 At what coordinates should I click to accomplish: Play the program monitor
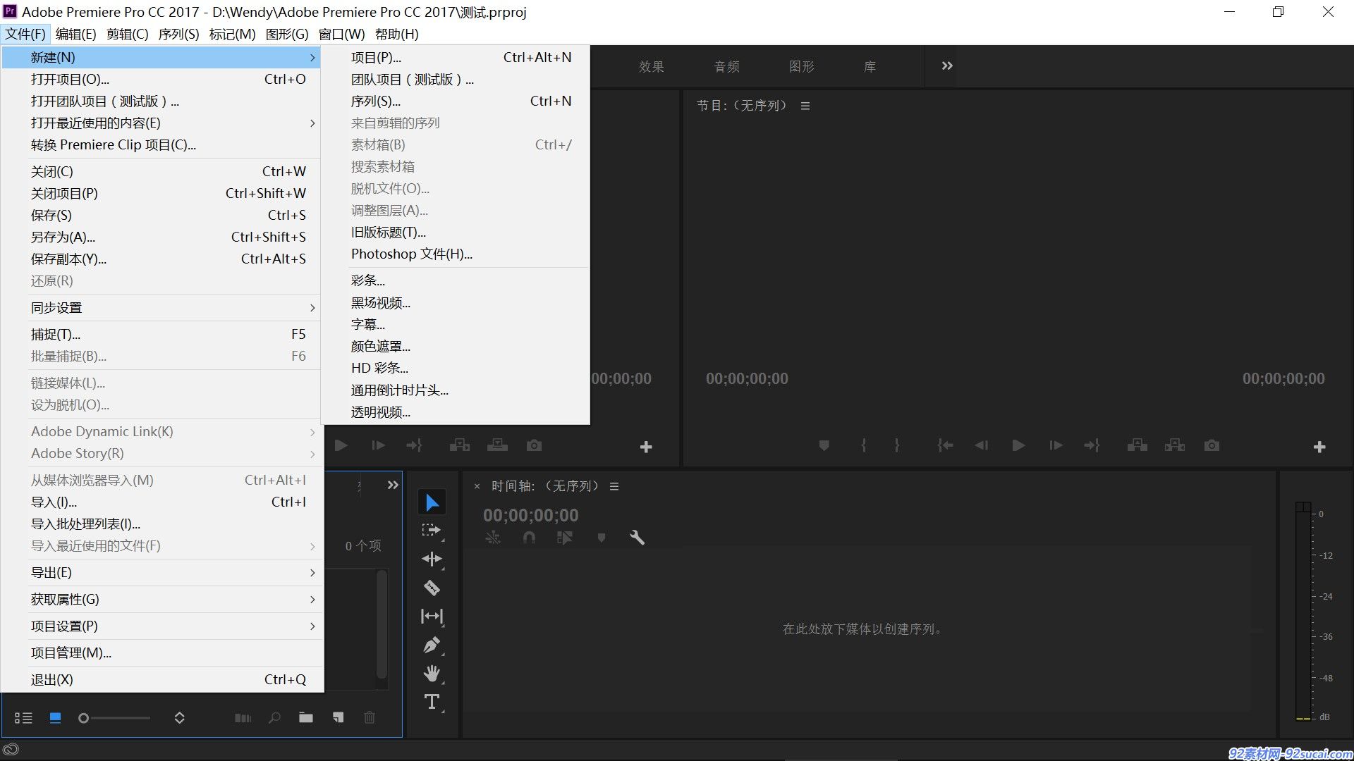(1018, 445)
